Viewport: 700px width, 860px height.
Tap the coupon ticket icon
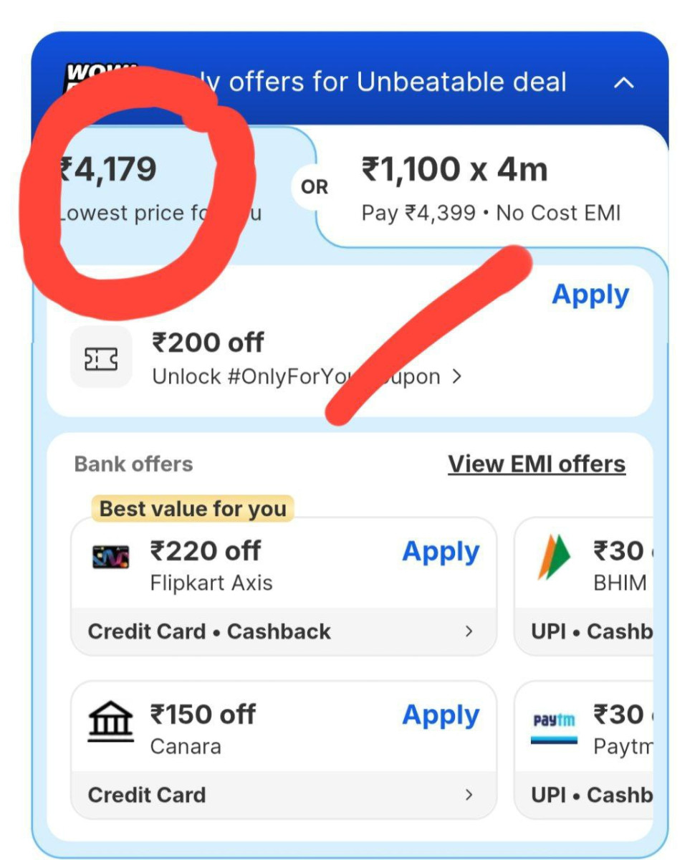pos(101,358)
